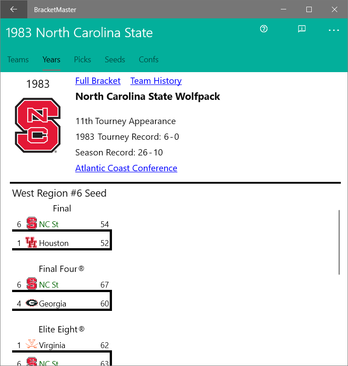Follow the Team History link
Screen dimensions: 348x366
[x=156, y=81]
